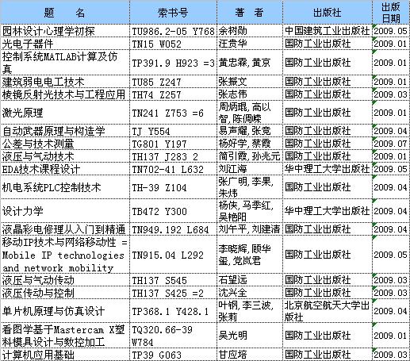Select the 著者 header cell
Viewport: 410px width, 361px height.
click(x=250, y=12)
